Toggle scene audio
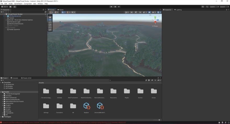Image resolution: width=230 pixels, height=124 pixels. click(140, 12)
